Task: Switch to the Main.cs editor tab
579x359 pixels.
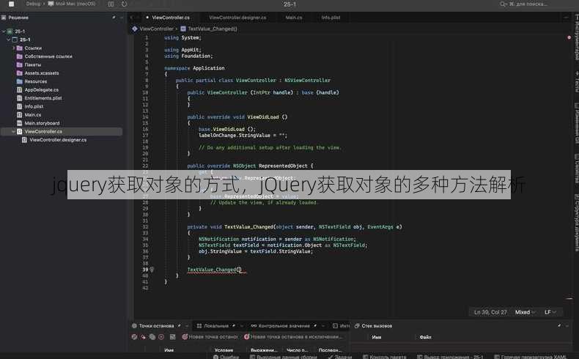Action: click(294, 18)
